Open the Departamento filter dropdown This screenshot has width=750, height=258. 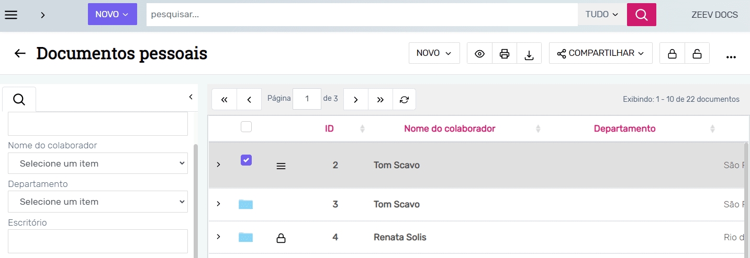pyautogui.click(x=98, y=202)
